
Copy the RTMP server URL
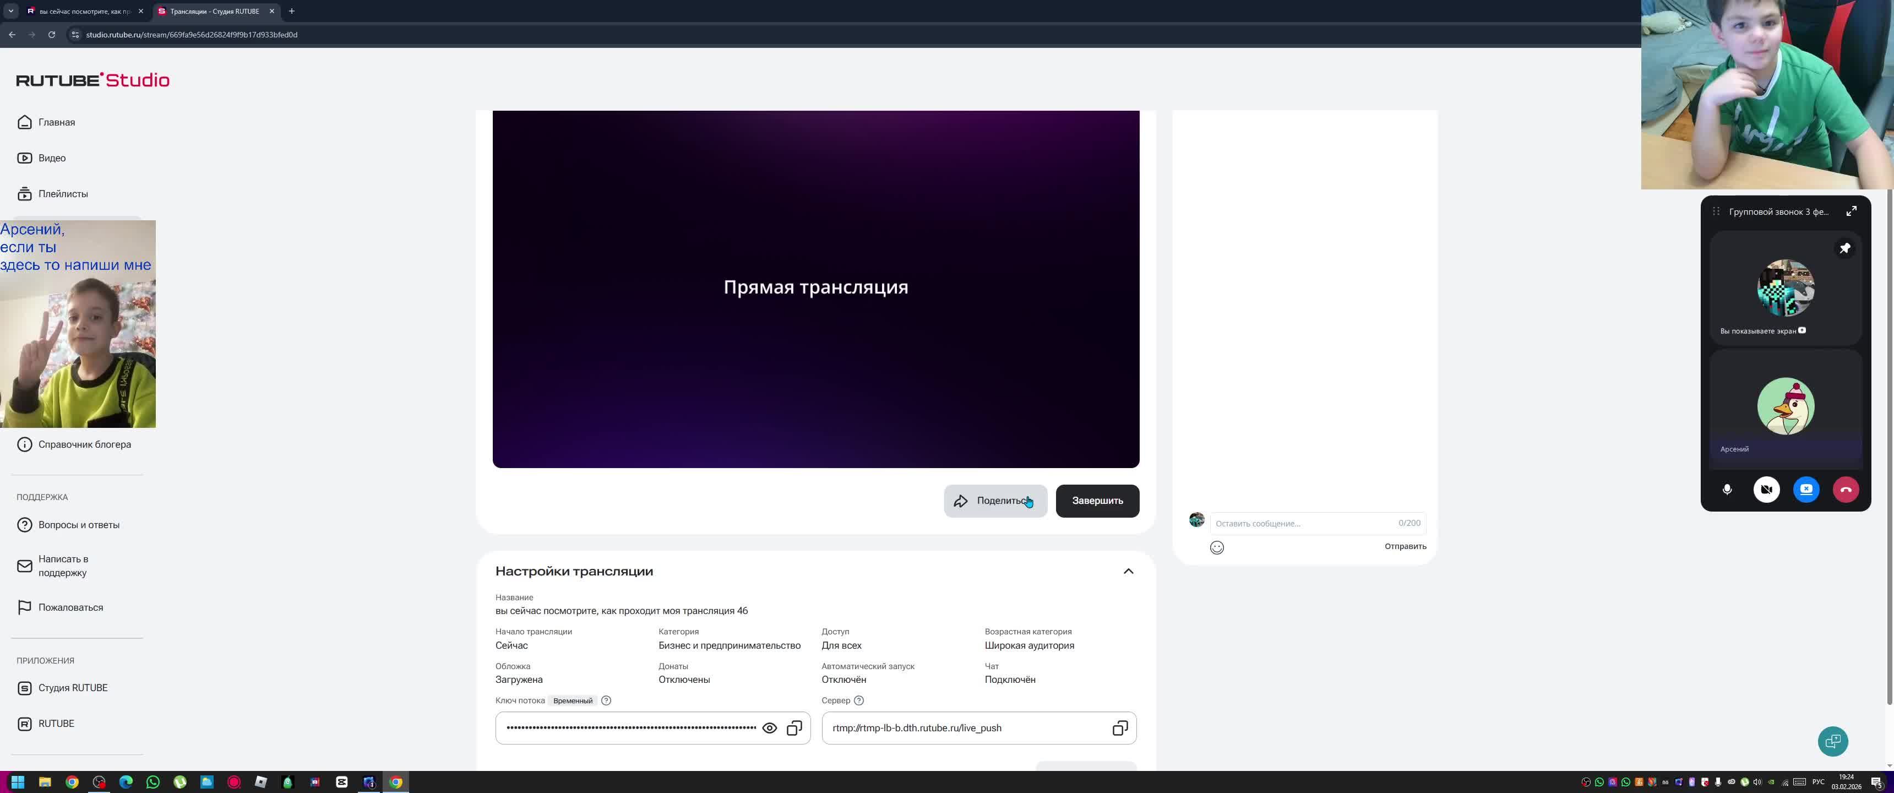(1119, 727)
